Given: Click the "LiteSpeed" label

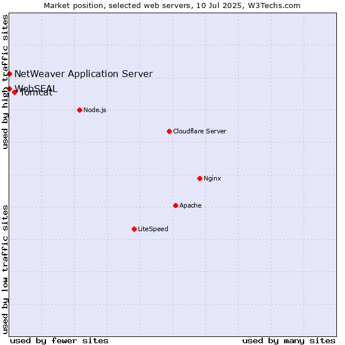Looking at the screenshot, I should pyautogui.click(x=153, y=229).
